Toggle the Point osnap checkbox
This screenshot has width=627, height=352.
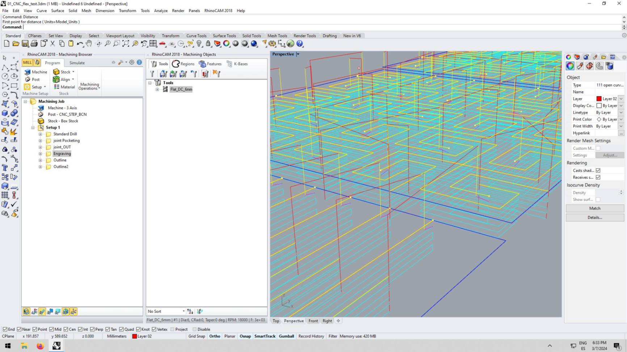35,329
